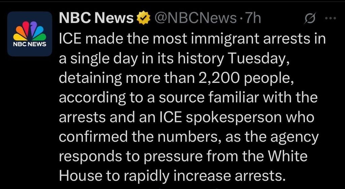Click the 'NBC NEWS' wordmark under peacock
This screenshot has height=189, width=345.
coord(30,44)
